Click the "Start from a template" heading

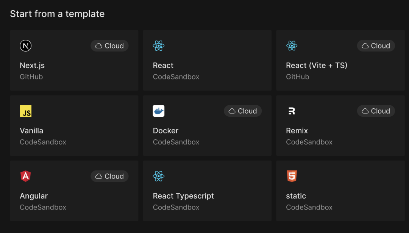pos(58,14)
